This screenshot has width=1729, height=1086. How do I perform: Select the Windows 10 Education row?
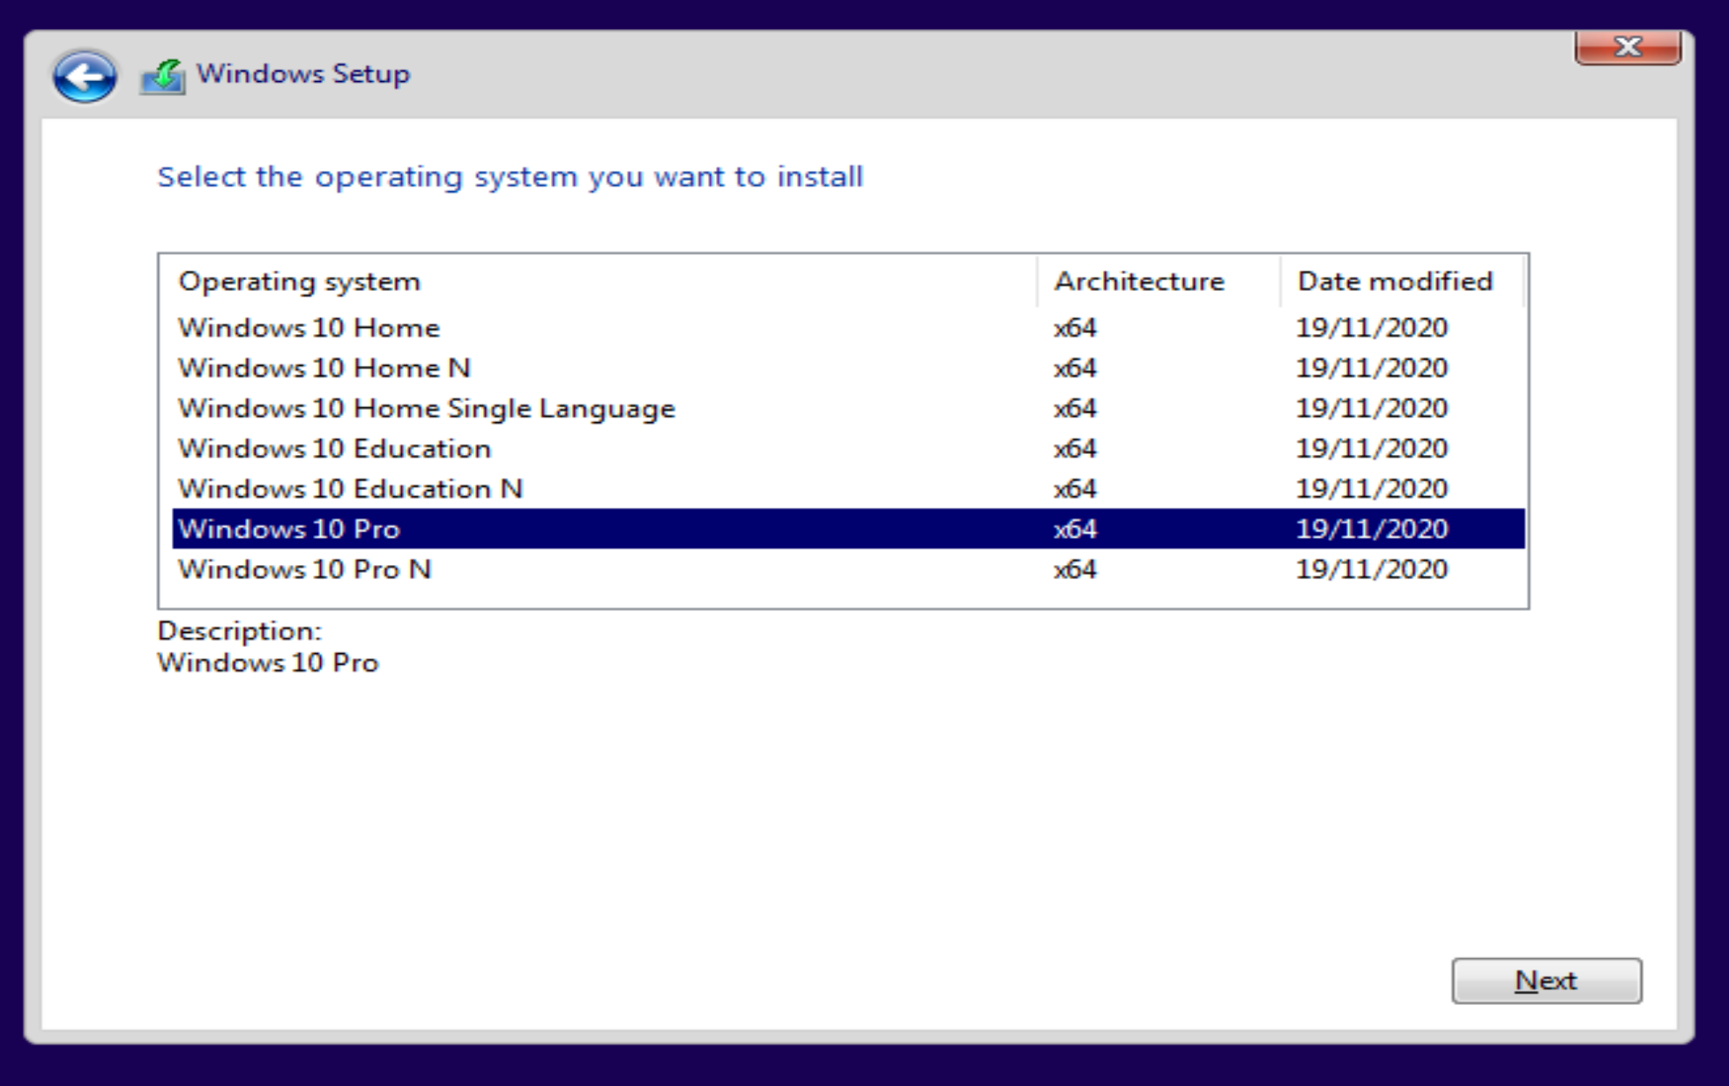click(848, 449)
